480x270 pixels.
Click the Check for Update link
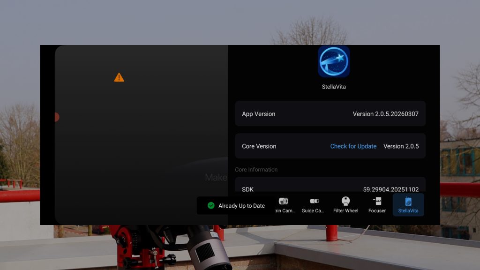pos(353,146)
